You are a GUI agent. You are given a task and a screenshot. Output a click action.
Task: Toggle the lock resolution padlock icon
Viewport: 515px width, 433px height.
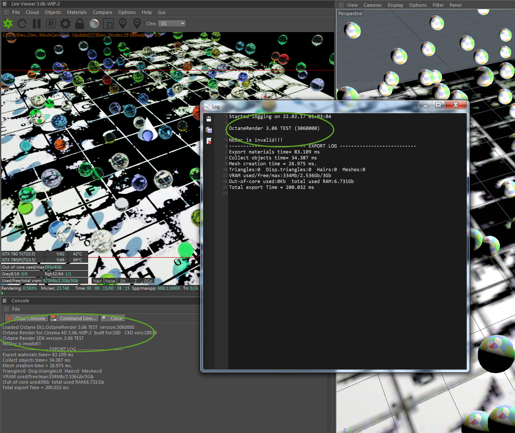[79, 24]
